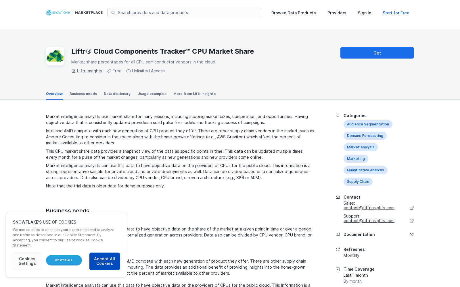This screenshot has width=460, height=287.
Task: Click the gift icon next to Unlimited Access
Action: point(129,71)
